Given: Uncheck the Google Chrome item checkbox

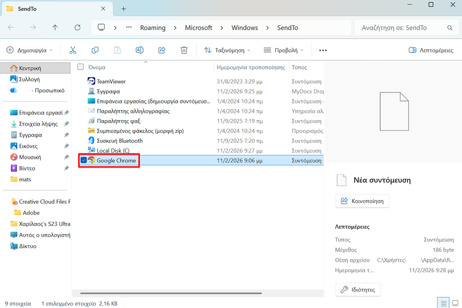Looking at the screenshot, I should 83,161.
